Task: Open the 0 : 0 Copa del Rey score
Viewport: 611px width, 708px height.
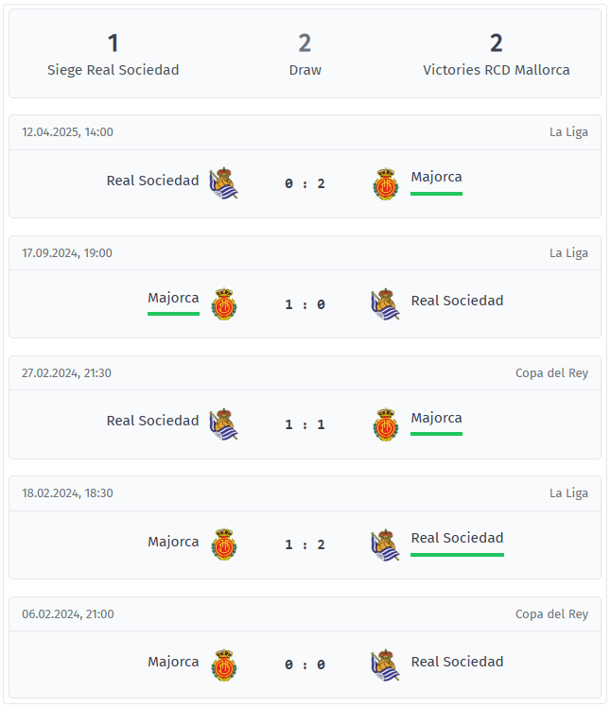Action: click(305, 665)
